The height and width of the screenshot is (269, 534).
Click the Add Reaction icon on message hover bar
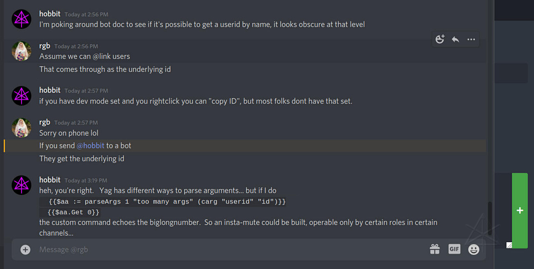(x=440, y=39)
